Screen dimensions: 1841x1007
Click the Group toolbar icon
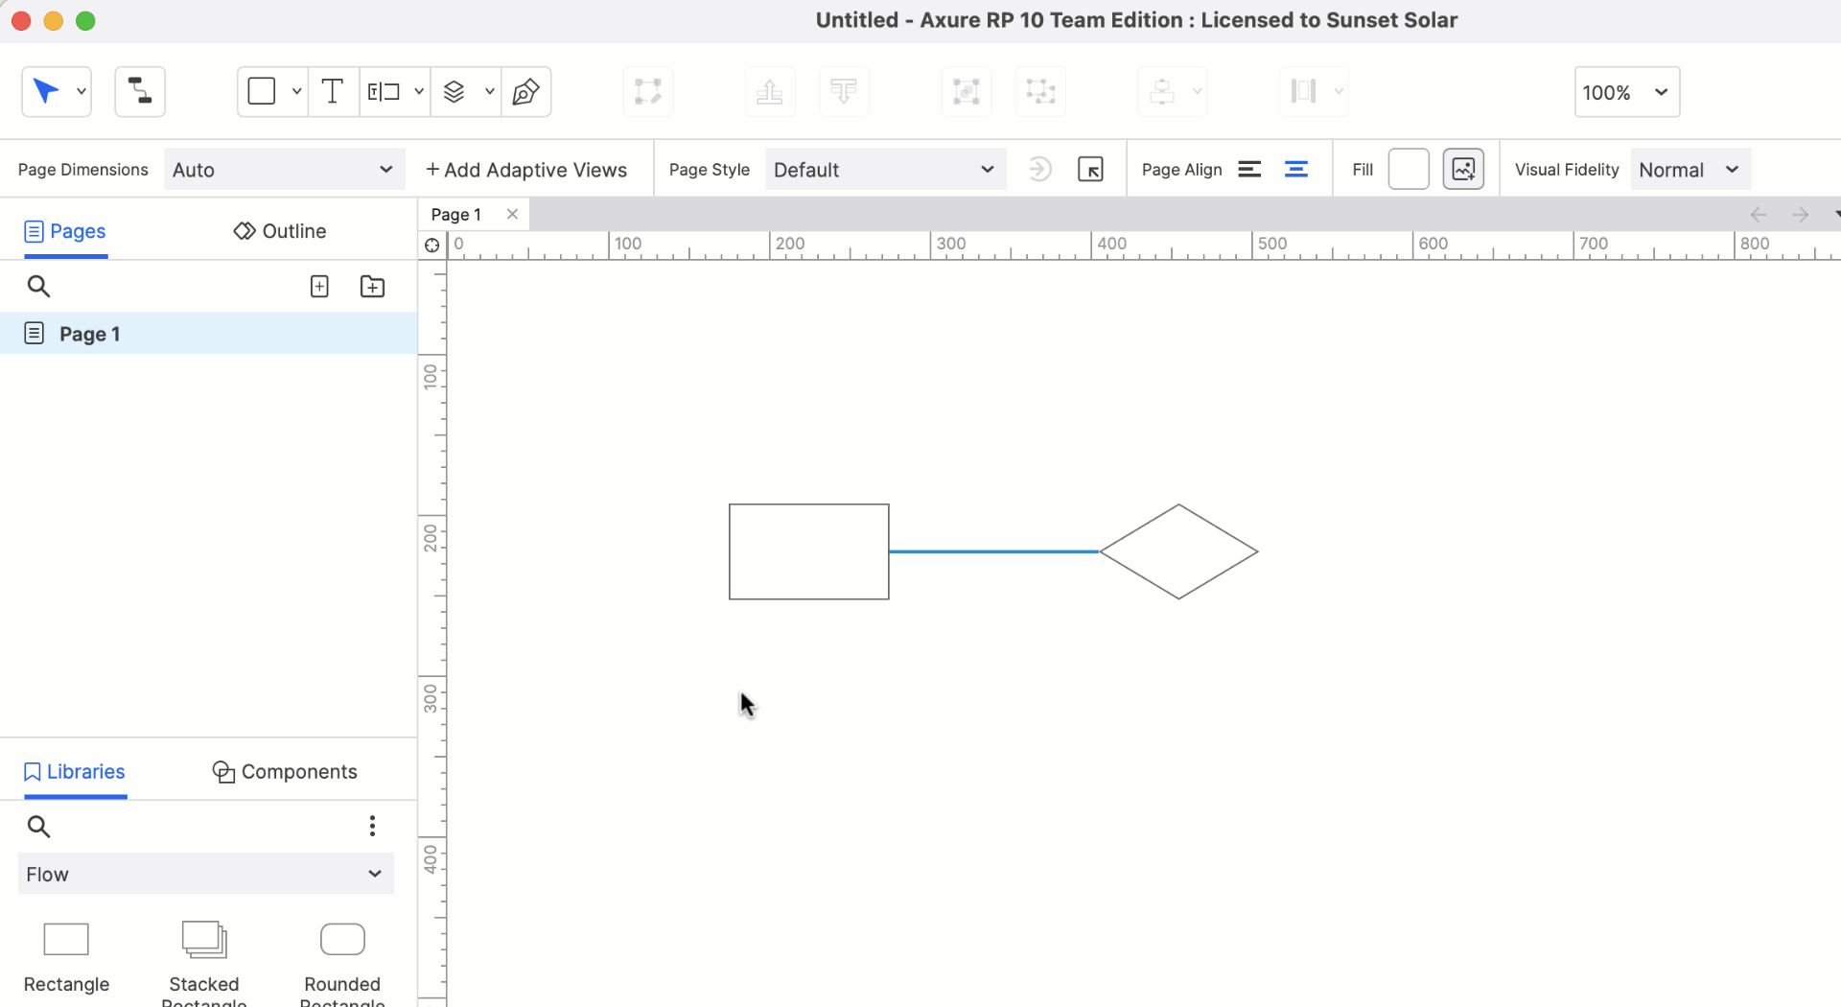pos(967,92)
